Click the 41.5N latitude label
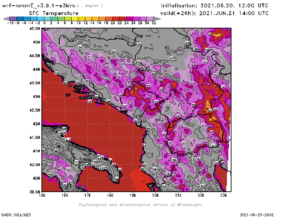This screenshot has width=281, height=217. pos(34,137)
